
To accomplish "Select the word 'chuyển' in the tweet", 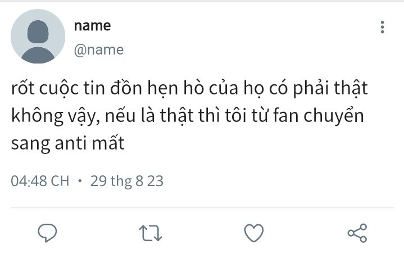I will pos(334,116).
